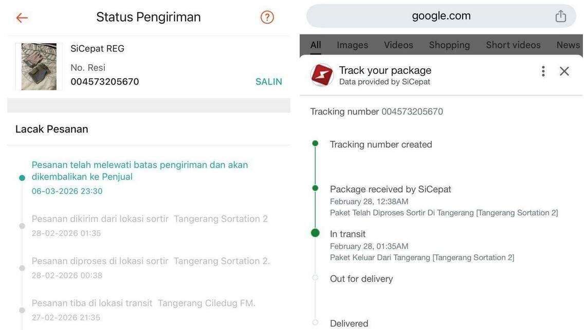Open the News tab
The width and height of the screenshot is (586, 330).
coord(568,45)
